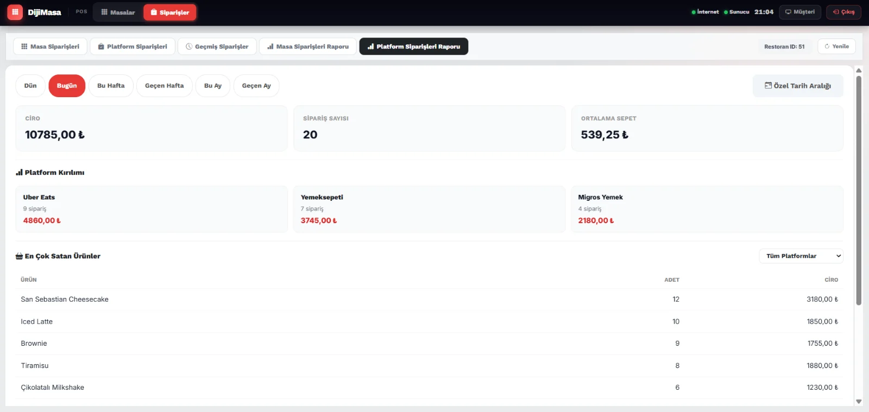The height and width of the screenshot is (412, 869).
Task: Open the Siparişler tab in top bar
Action: click(x=170, y=12)
